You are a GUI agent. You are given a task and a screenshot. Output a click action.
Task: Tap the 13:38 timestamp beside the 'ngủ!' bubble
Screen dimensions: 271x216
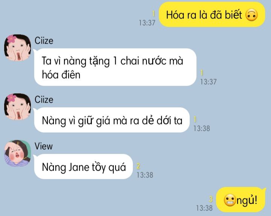(x=204, y=208)
